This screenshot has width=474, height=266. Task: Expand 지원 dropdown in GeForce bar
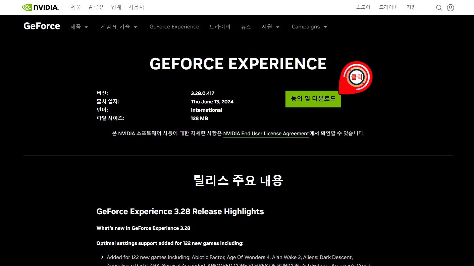pyautogui.click(x=271, y=27)
